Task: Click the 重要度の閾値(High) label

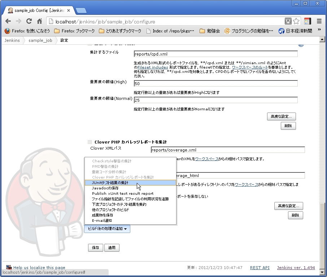Action: coord(108,82)
